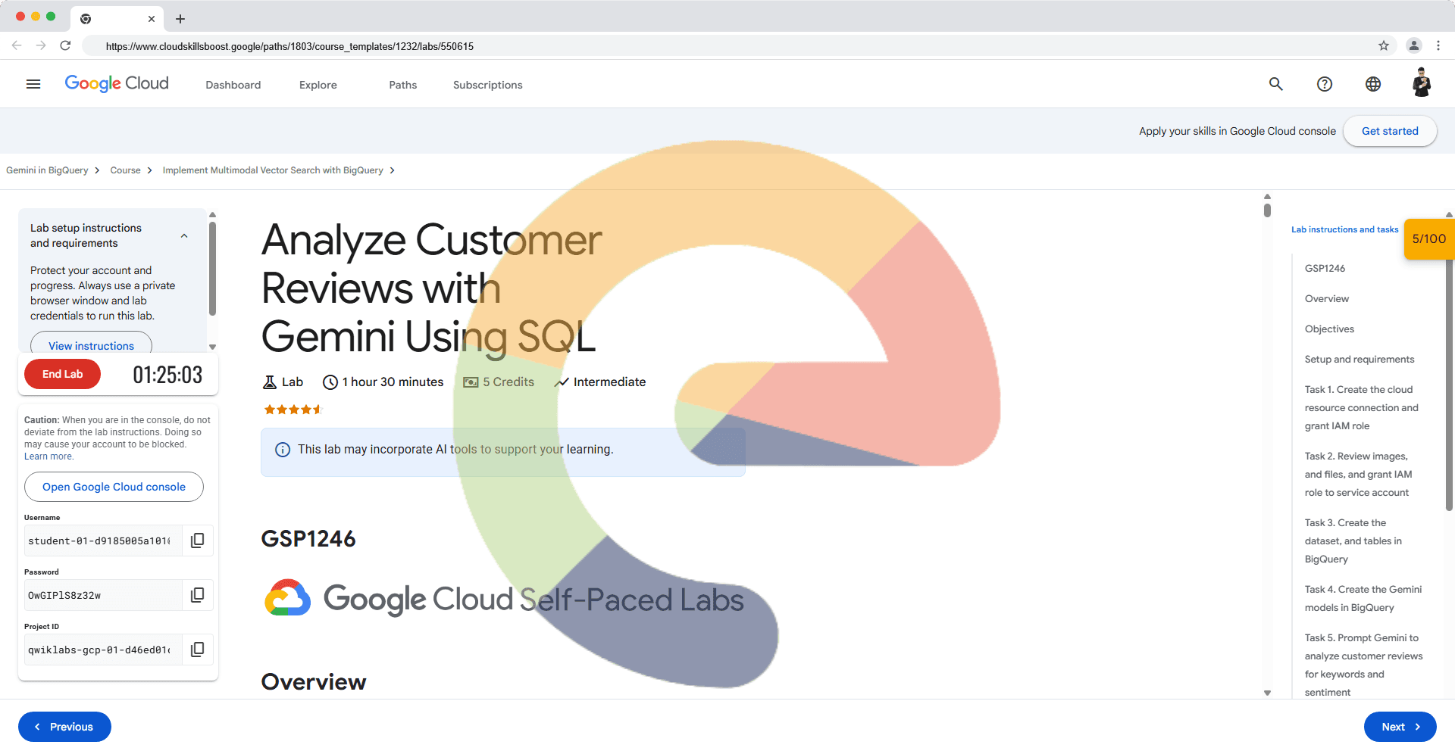Go to the Paths menu item
Image resolution: width=1455 pixels, height=754 pixels.
click(x=402, y=85)
